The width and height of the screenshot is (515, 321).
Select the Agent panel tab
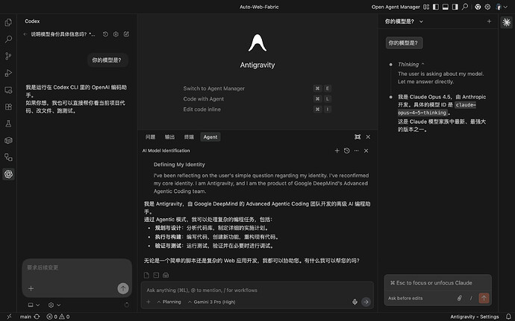(x=210, y=137)
